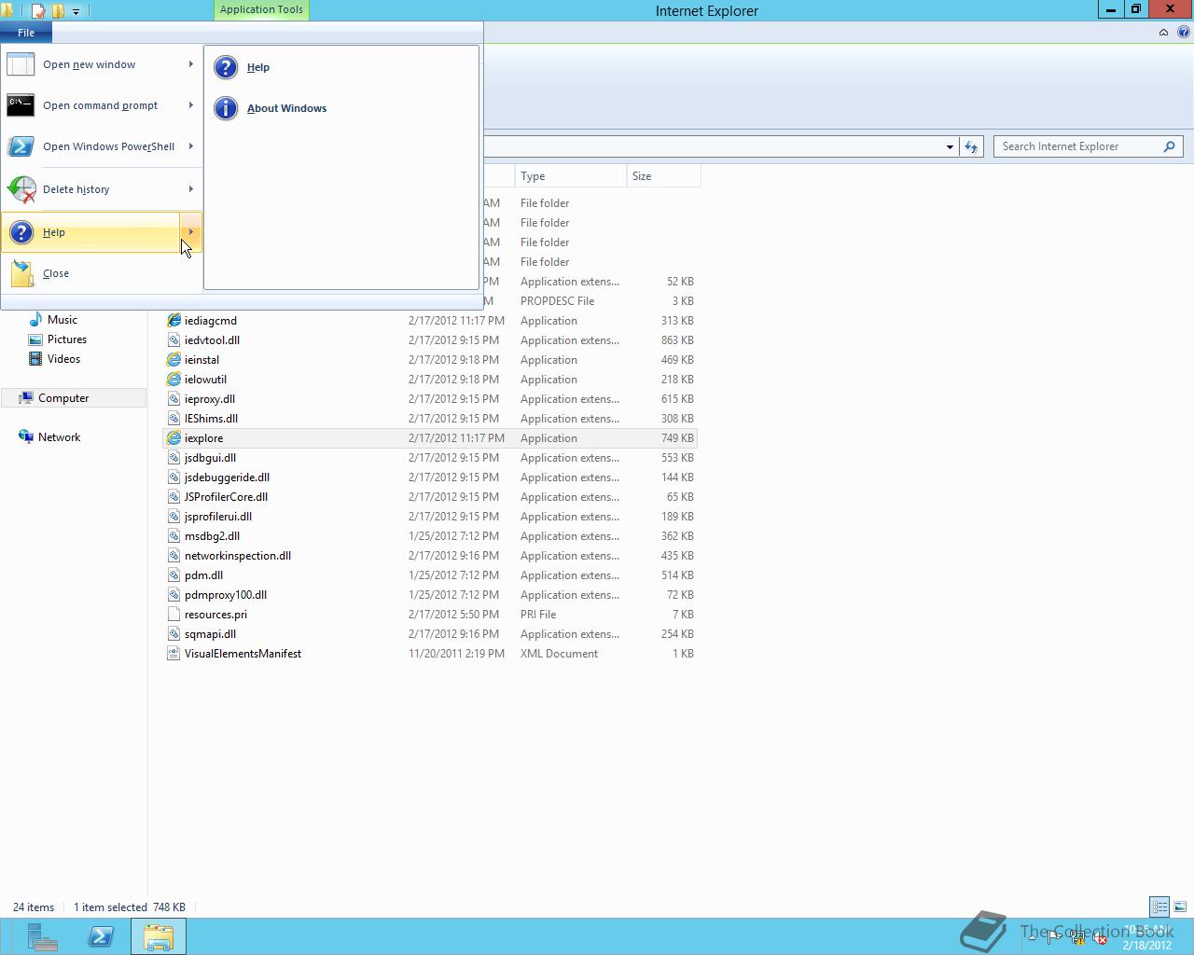Expand Open command prompt submenu arrow

[x=190, y=105]
